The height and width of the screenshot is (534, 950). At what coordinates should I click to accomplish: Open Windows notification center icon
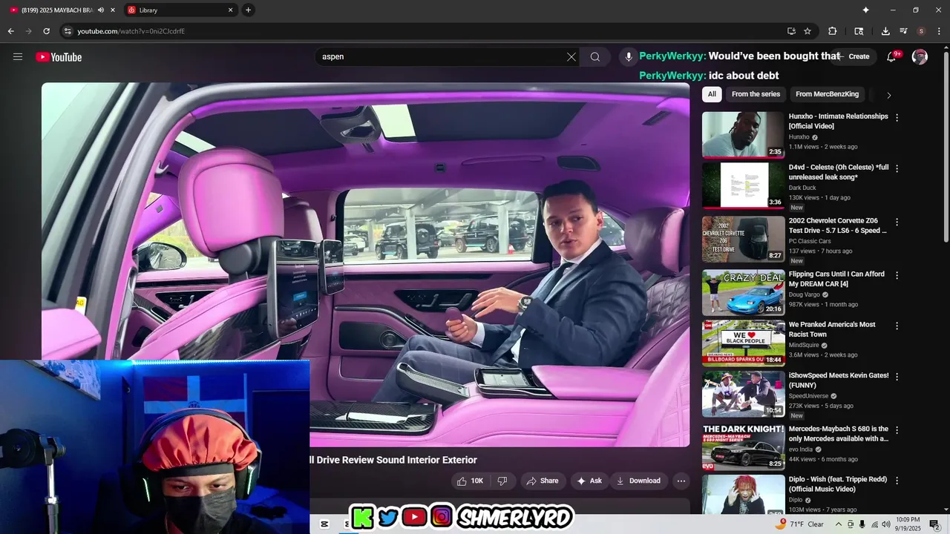tap(934, 524)
